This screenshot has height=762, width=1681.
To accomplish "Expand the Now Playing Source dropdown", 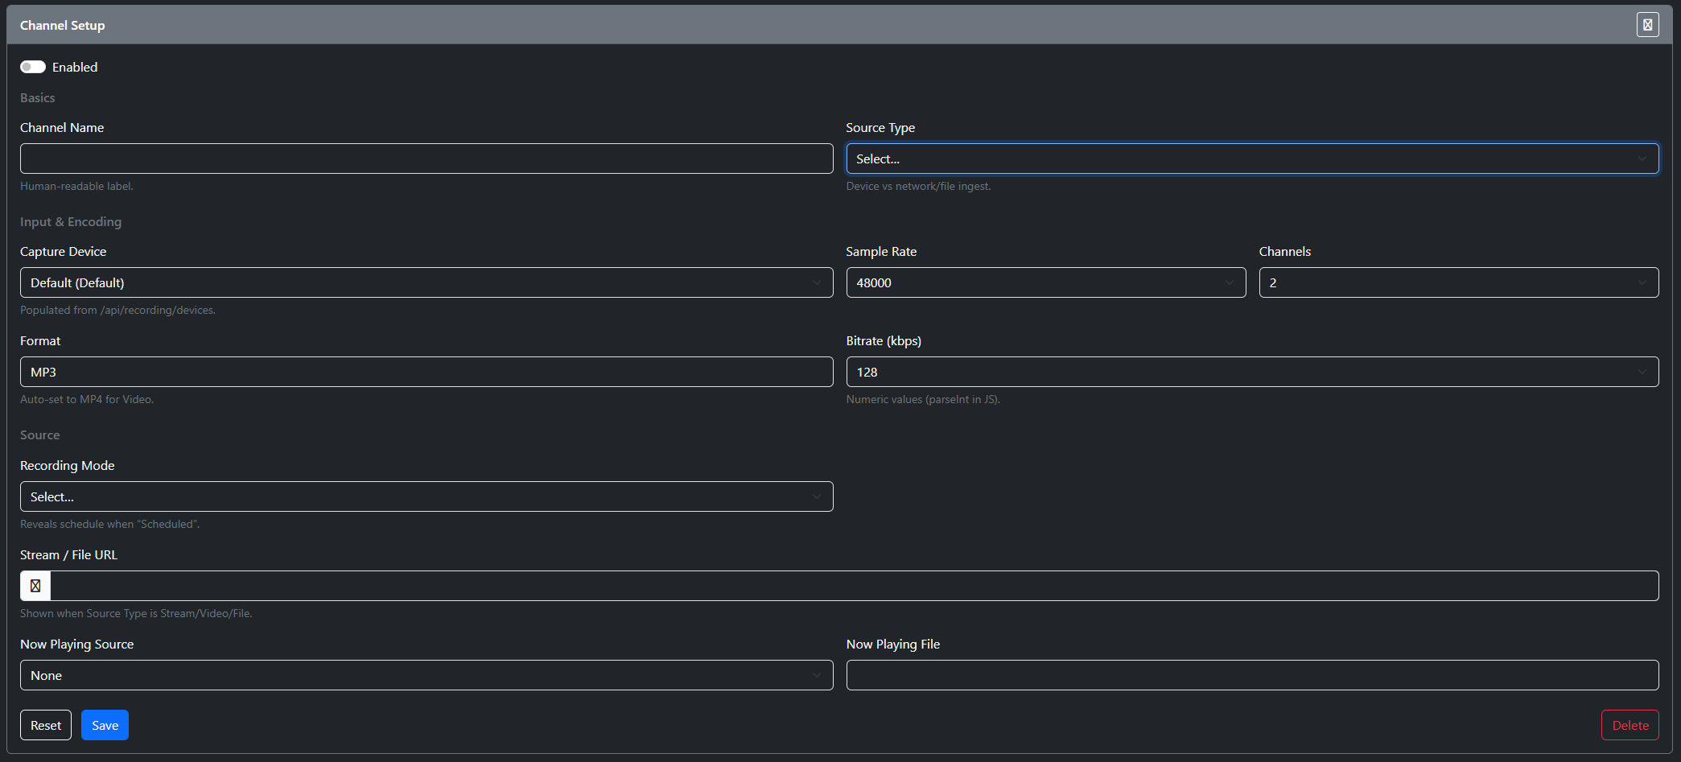I will (x=426, y=676).
